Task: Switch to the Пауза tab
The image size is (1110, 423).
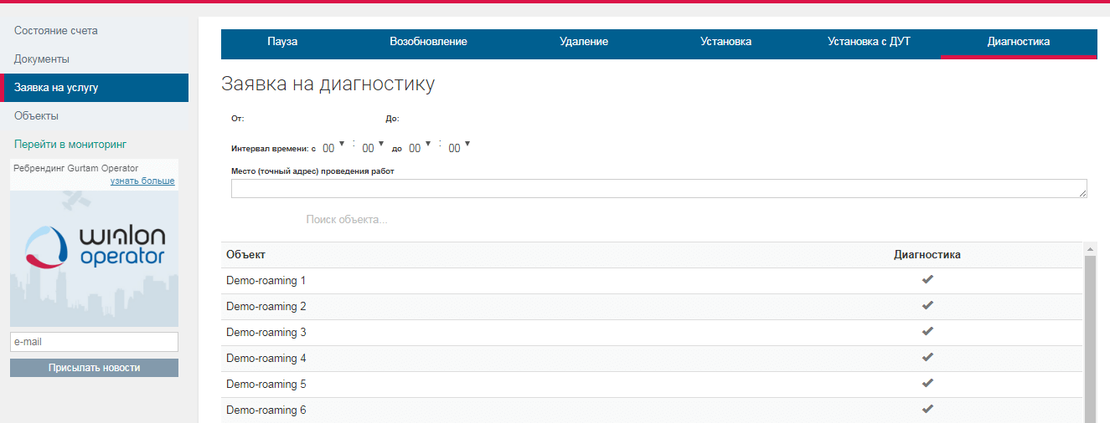Action: coord(282,42)
